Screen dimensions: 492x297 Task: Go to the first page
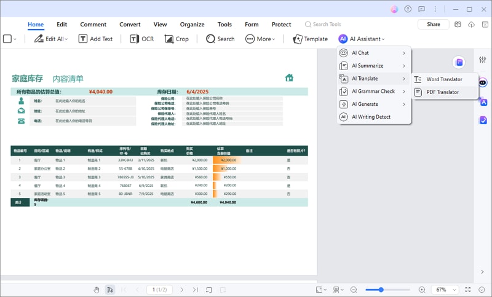[x=124, y=290]
